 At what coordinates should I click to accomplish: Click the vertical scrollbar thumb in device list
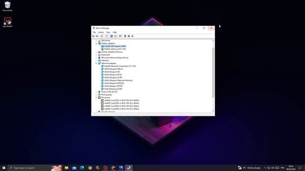point(213,73)
